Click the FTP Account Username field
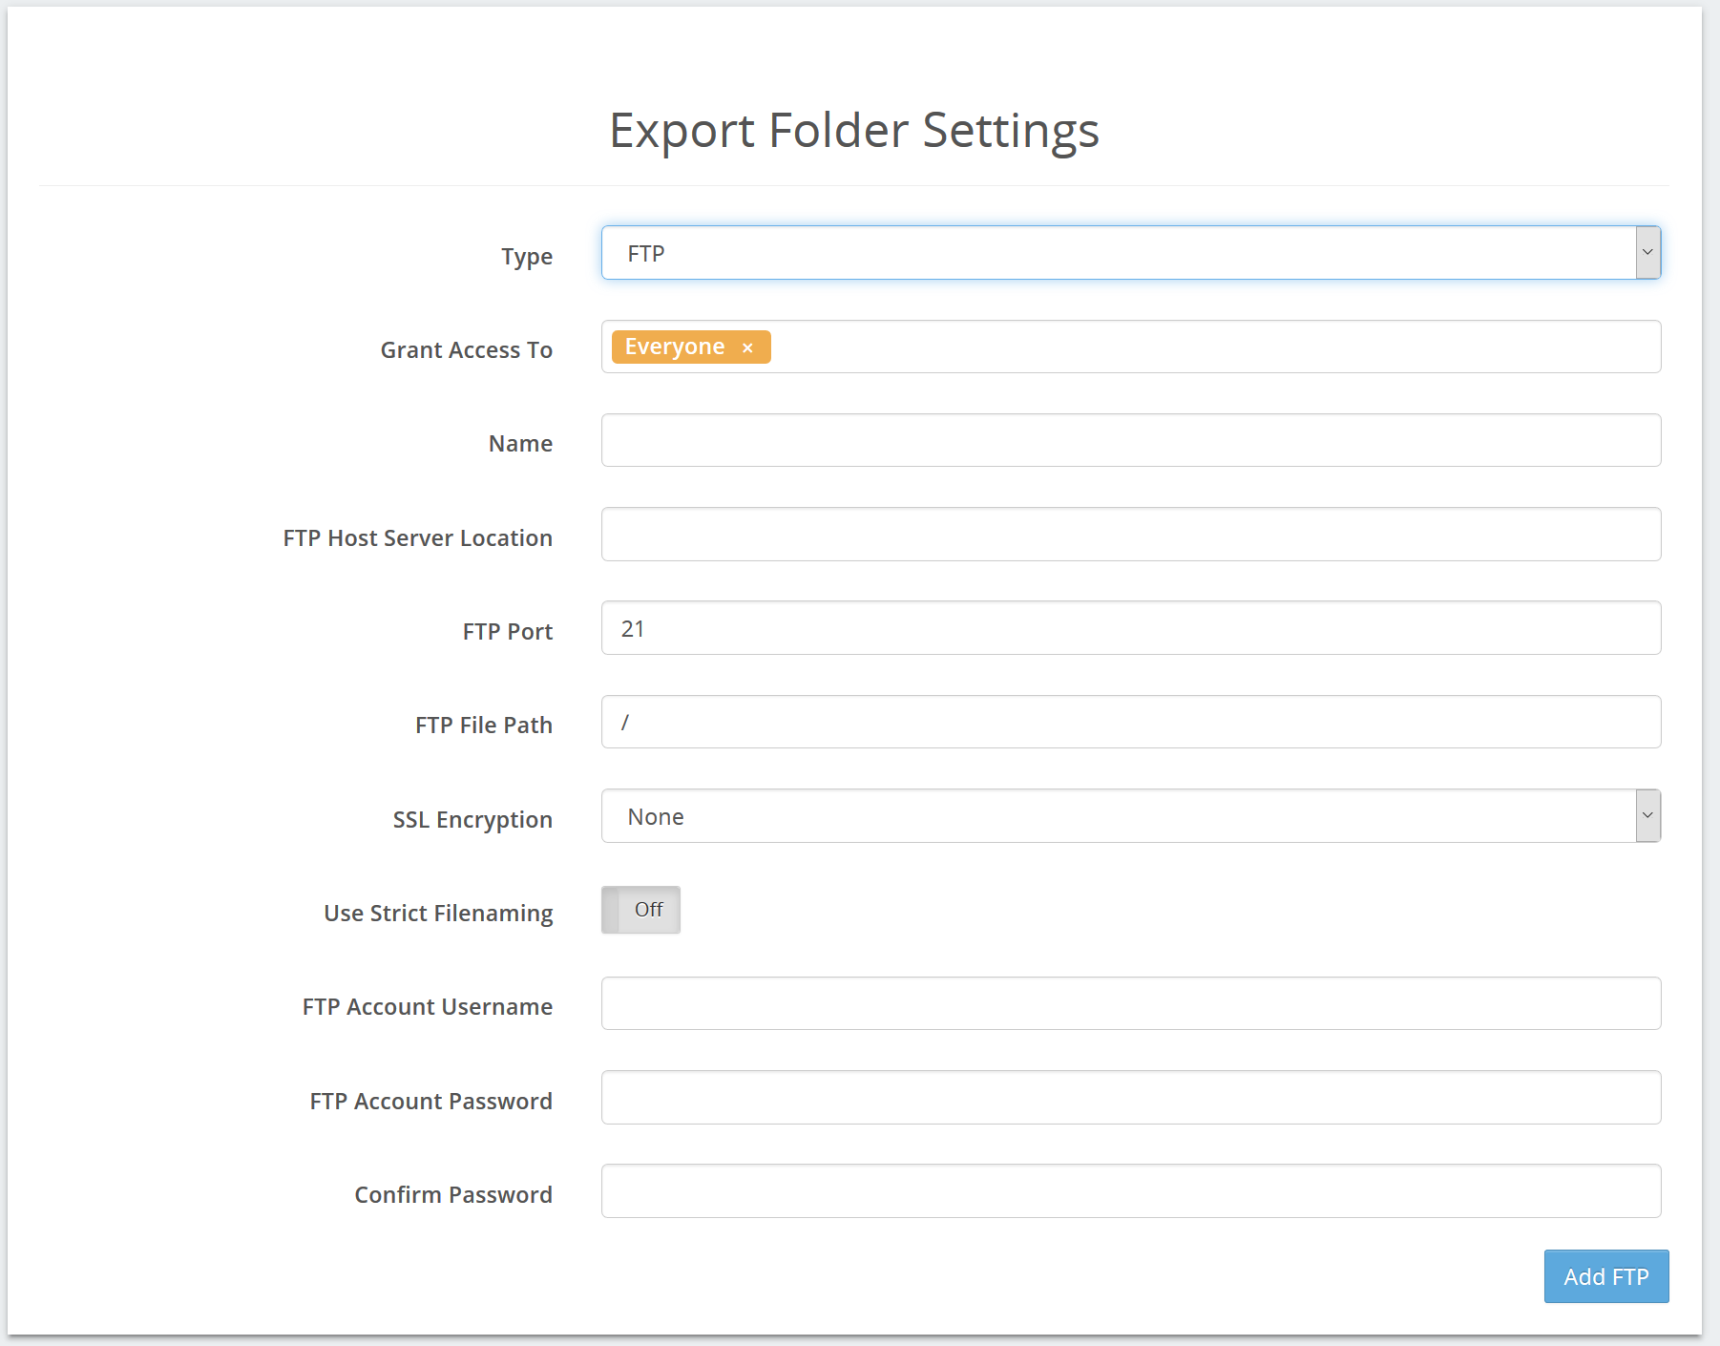The height and width of the screenshot is (1346, 1720). coord(1131,1003)
